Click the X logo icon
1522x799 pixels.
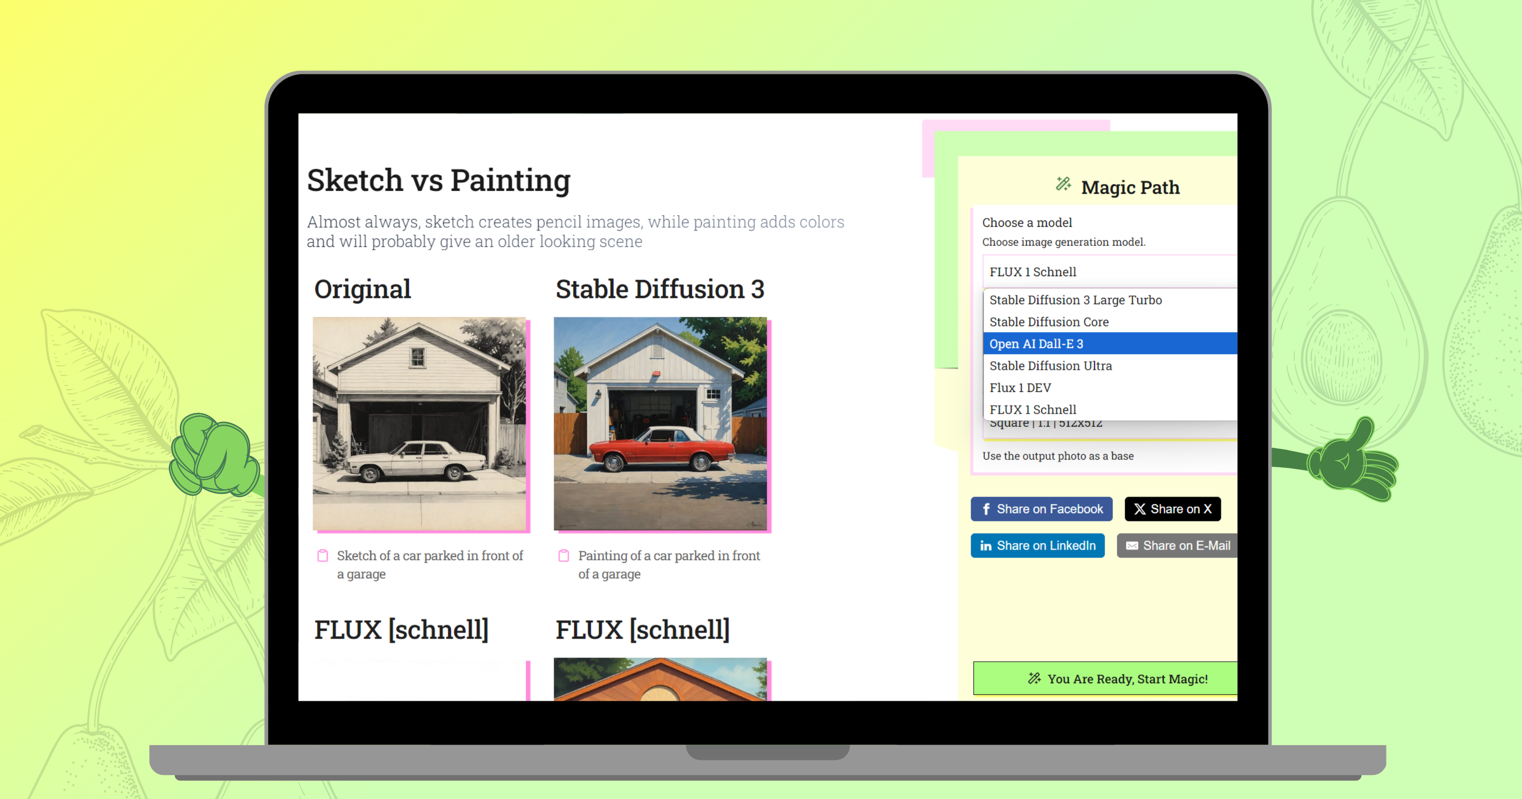pyautogui.click(x=1140, y=509)
